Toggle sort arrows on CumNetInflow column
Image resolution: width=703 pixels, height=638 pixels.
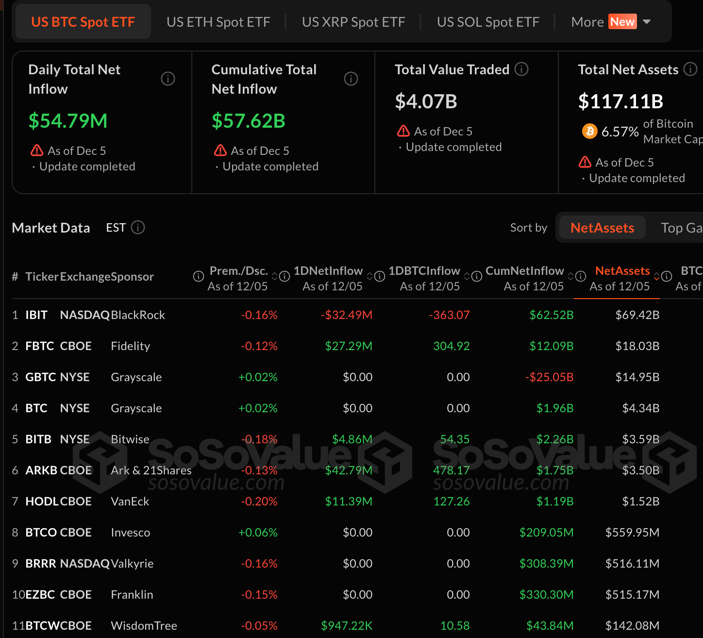(x=571, y=276)
